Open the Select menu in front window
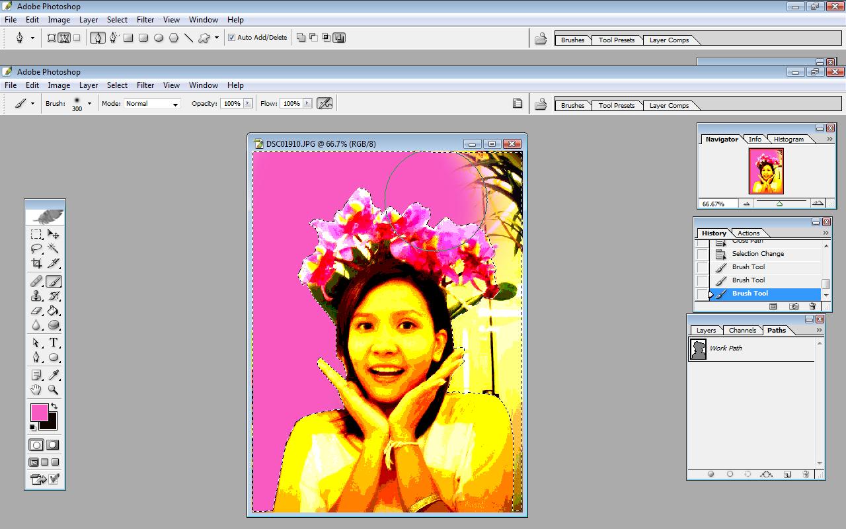 [117, 85]
